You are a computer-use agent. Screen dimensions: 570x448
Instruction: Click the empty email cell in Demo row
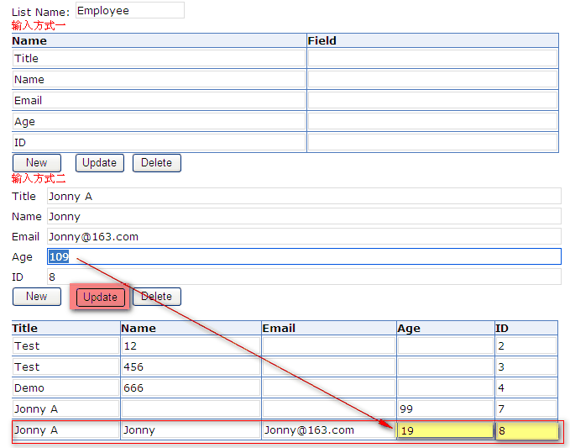(329, 388)
